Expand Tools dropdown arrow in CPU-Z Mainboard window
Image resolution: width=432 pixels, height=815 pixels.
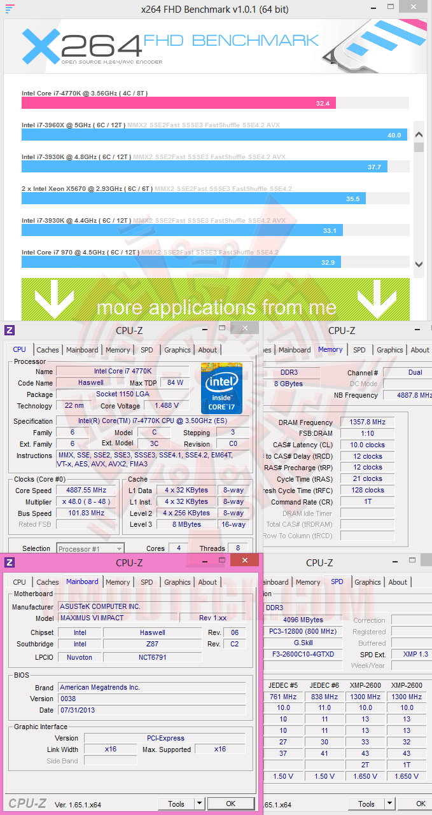click(x=199, y=804)
